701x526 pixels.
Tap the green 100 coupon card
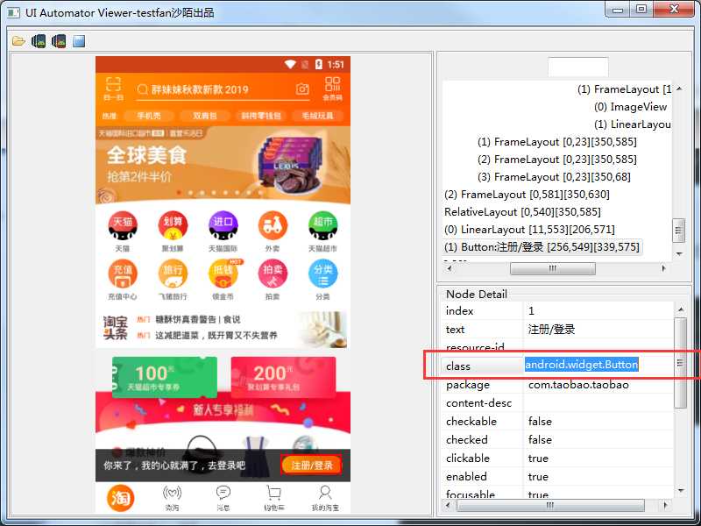coord(165,377)
